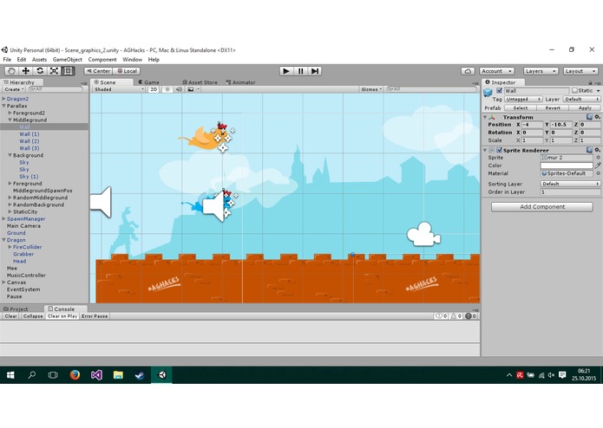Toggle Local handle rotation button
Image resolution: width=603 pixels, height=428 pixels.
pyautogui.click(x=127, y=71)
